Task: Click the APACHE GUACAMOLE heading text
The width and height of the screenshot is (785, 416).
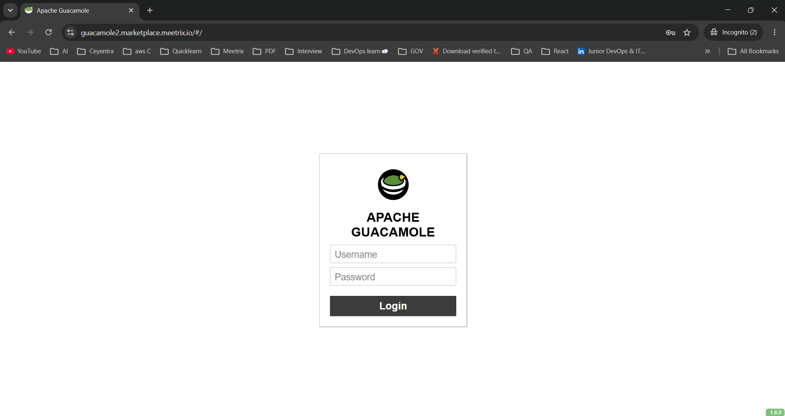Action: coord(393,225)
